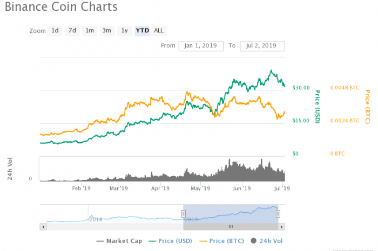378x251 pixels.
Task: Click the Price (BTC) axis title
Action: point(367,107)
